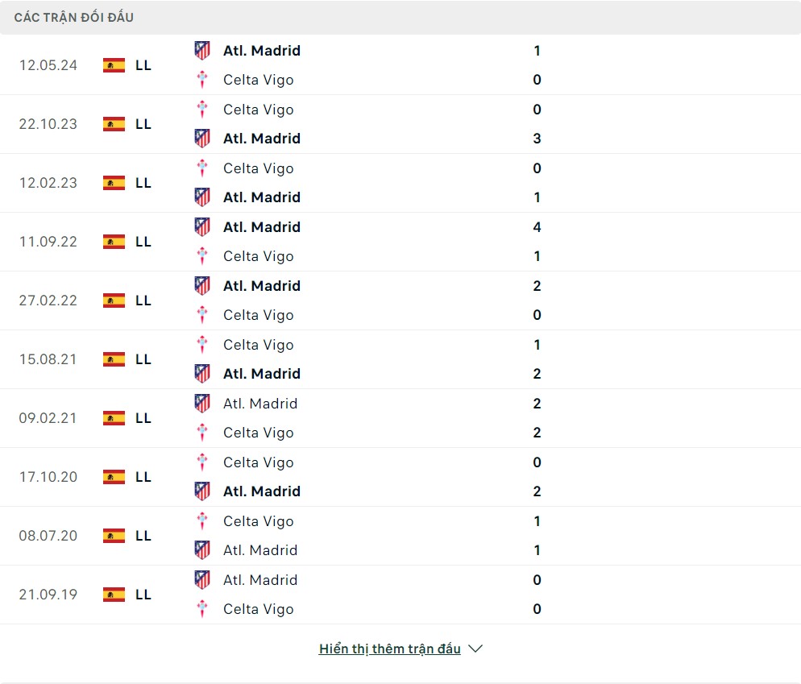Click Atl. Madrid crest in 12.05.24 match
The image size is (801, 684).
pyautogui.click(x=202, y=50)
